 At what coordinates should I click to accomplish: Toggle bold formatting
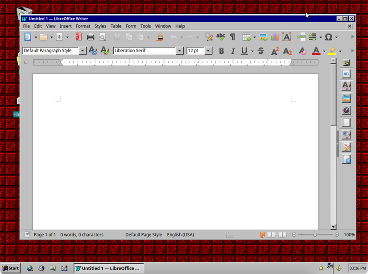(x=221, y=51)
